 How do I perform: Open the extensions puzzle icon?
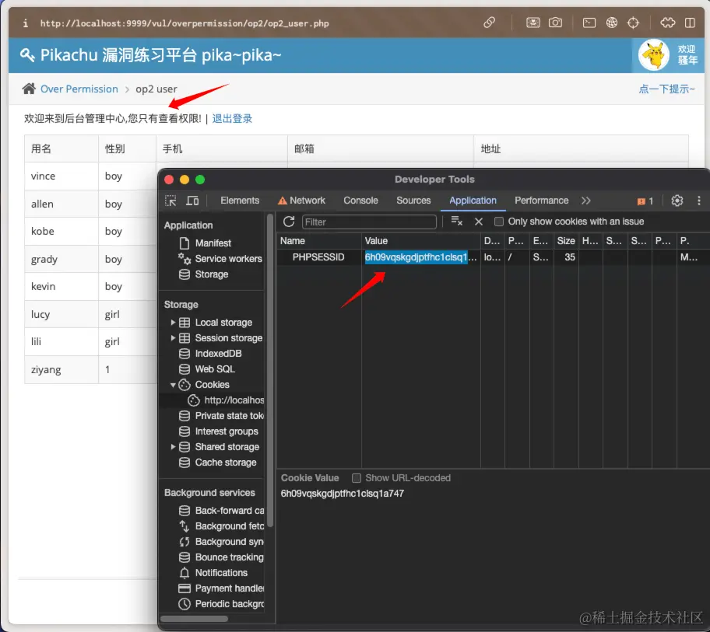668,23
